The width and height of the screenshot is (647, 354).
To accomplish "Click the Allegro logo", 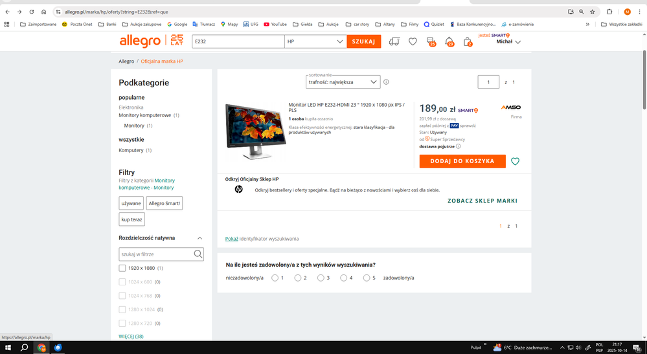I will click(x=140, y=41).
